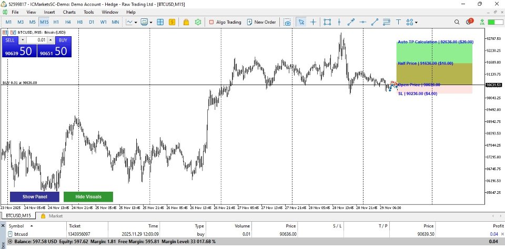505x249 pixels.
Task: Click the green Auto TP Calculation zone
Action: click(434, 53)
